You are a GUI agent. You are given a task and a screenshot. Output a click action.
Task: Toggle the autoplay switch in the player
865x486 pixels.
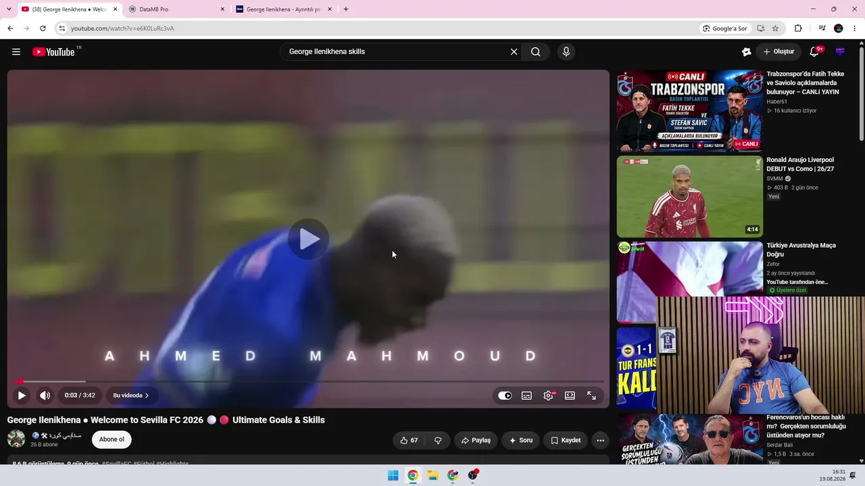point(505,396)
